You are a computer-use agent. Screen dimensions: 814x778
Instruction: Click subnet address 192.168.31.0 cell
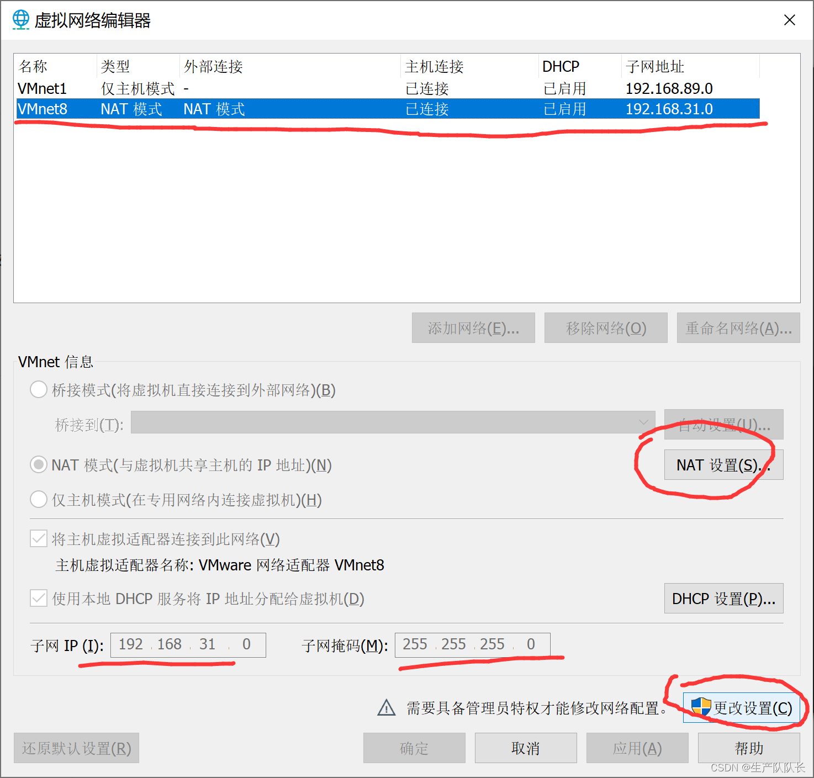coord(669,109)
